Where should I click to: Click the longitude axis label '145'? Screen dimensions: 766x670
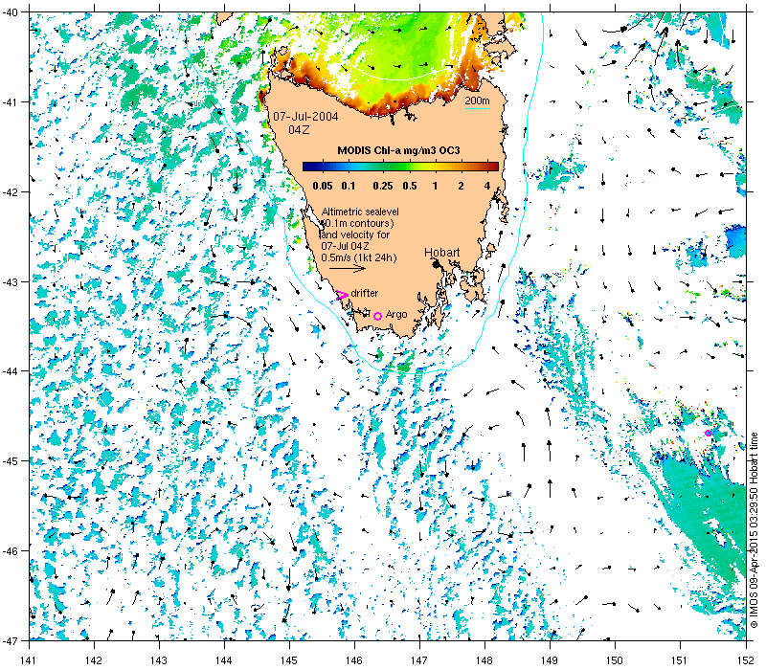click(289, 660)
